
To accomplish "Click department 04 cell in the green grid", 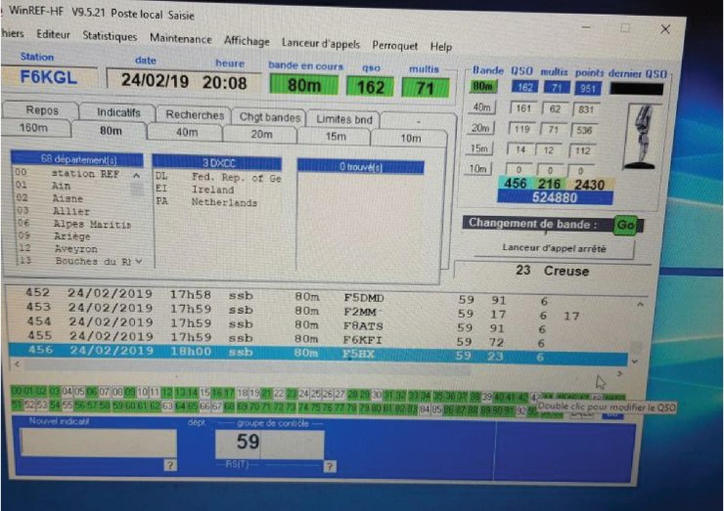I will coord(66,392).
